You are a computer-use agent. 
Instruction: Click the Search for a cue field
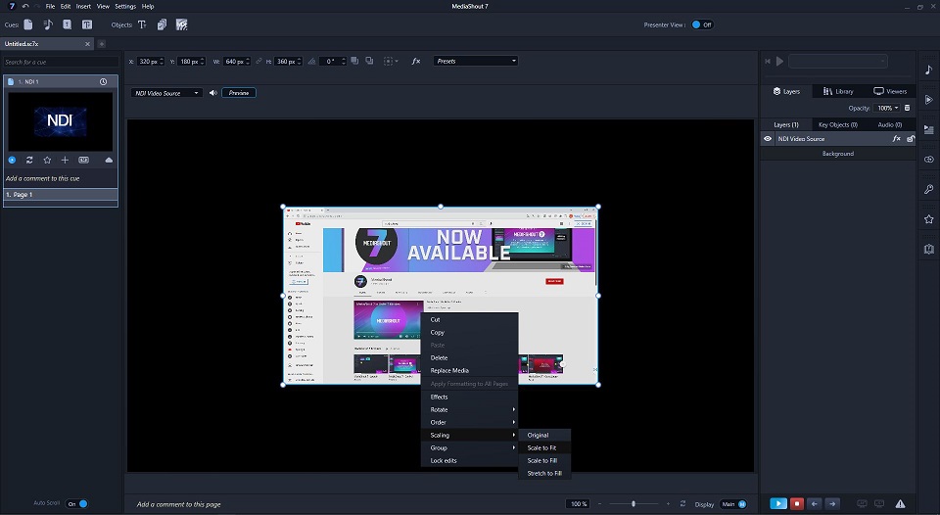(61, 62)
